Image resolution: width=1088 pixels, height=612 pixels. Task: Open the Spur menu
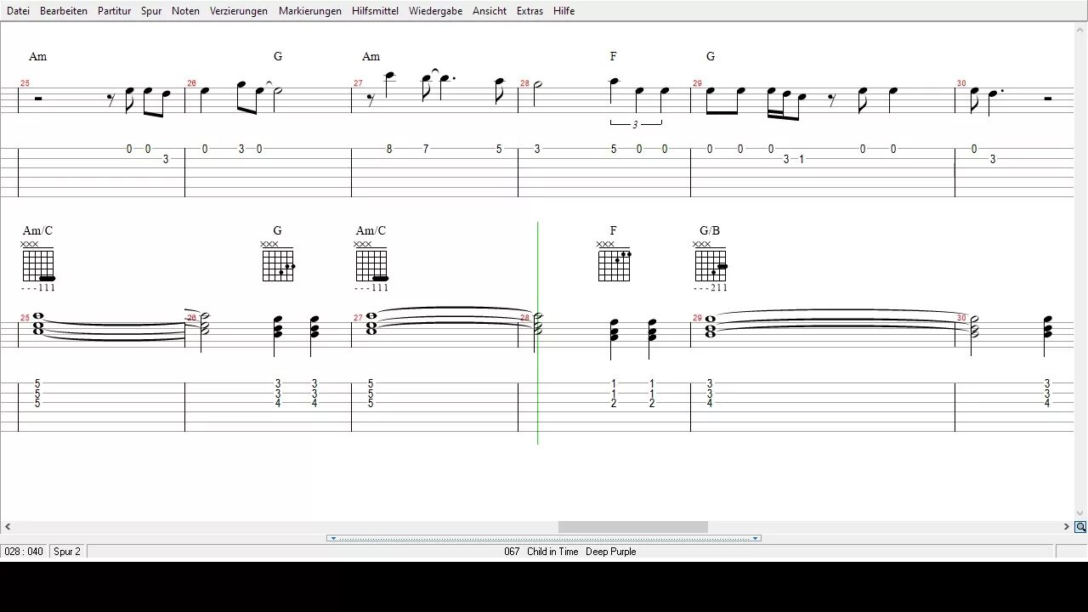coord(151,11)
